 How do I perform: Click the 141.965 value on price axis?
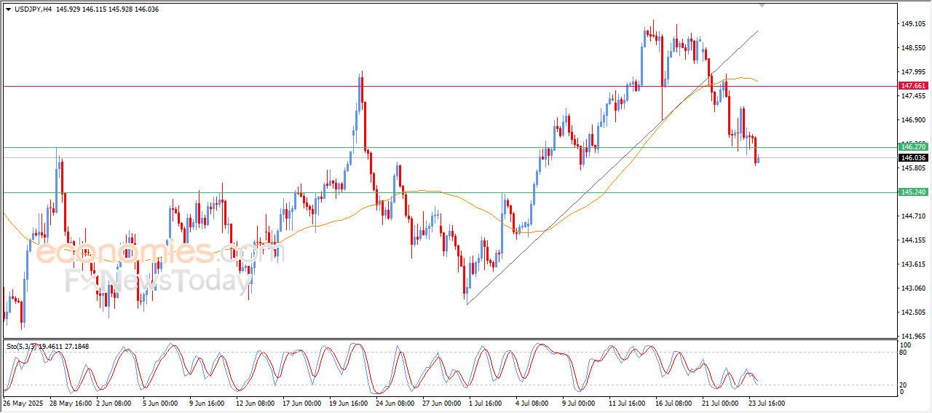click(x=913, y=336)
